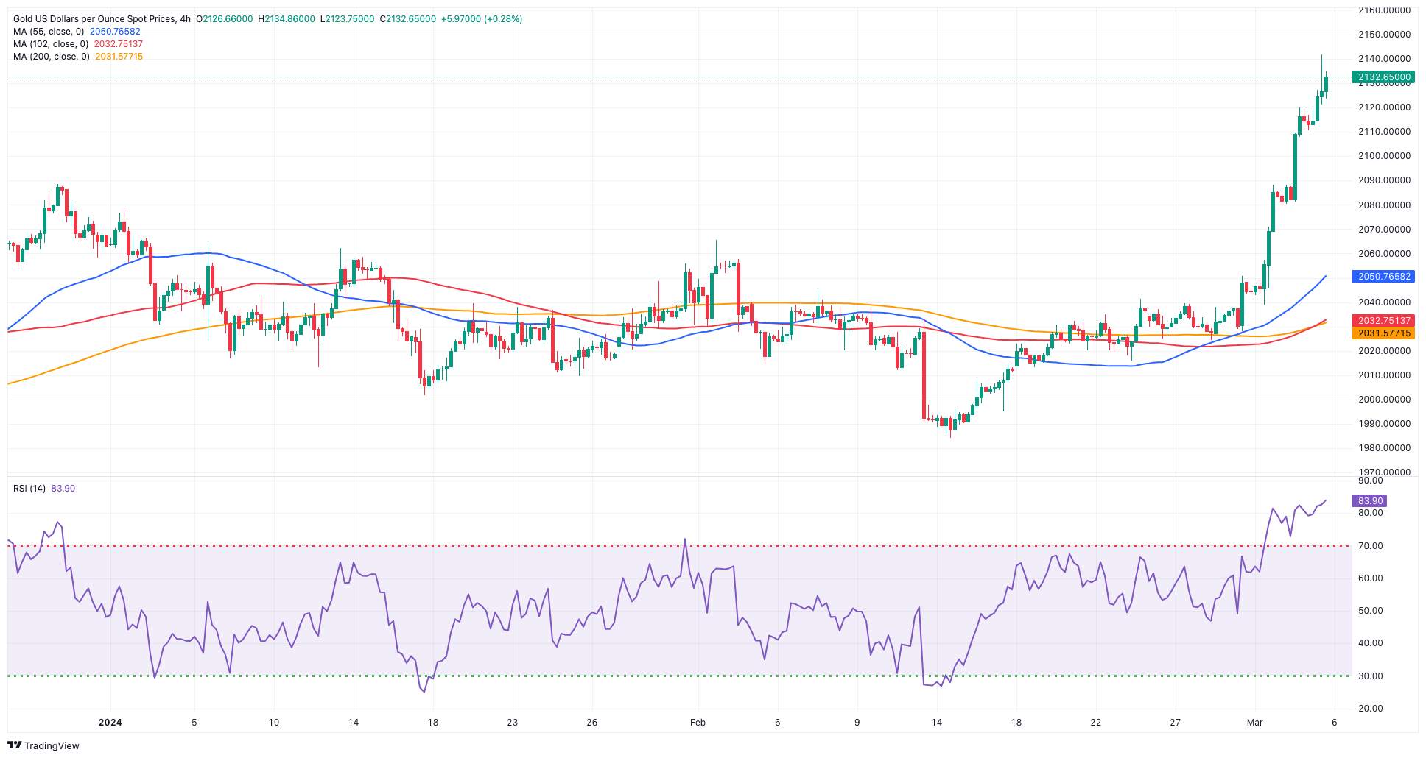Click the '14' label before 18 on time axis
This screenshot has width=1426, height=758.
pos(354,723)
